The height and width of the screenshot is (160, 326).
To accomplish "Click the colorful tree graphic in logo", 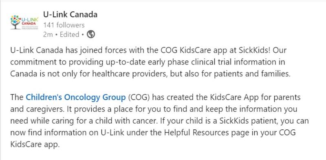I will 15,22.
